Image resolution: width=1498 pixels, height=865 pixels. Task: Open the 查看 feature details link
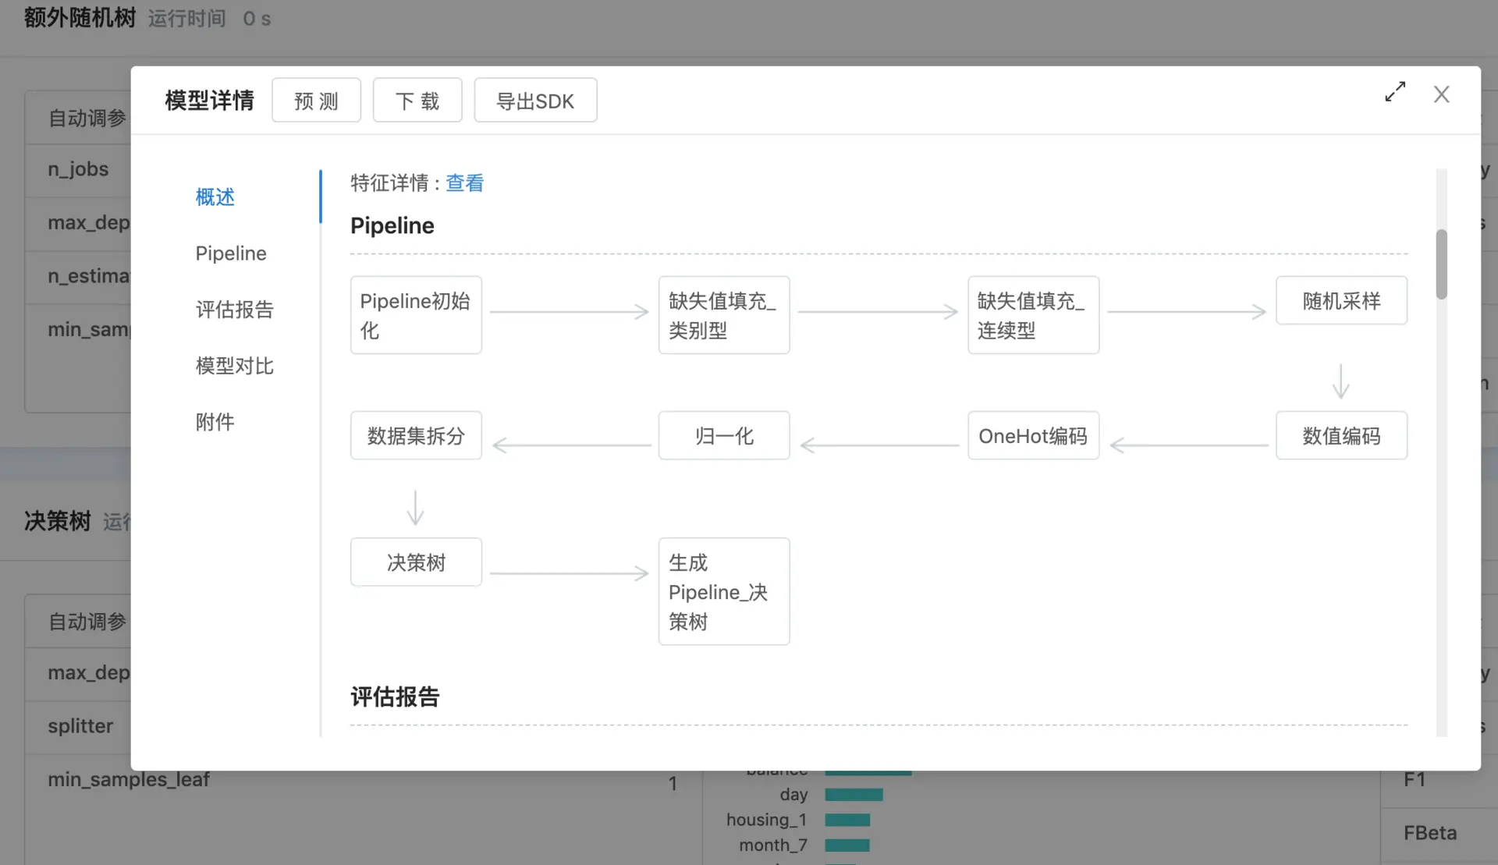point(464,183)
